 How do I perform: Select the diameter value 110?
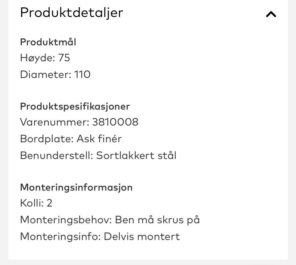(82, 75)
